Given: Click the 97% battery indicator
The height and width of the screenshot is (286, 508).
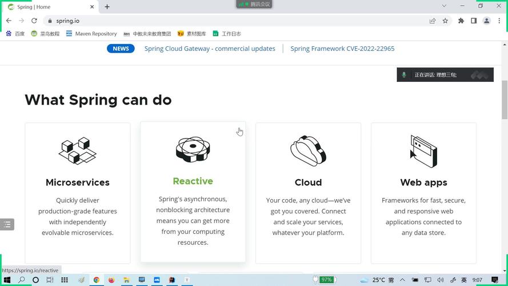Looking at the screenshot, I should [x=325, y=280].
